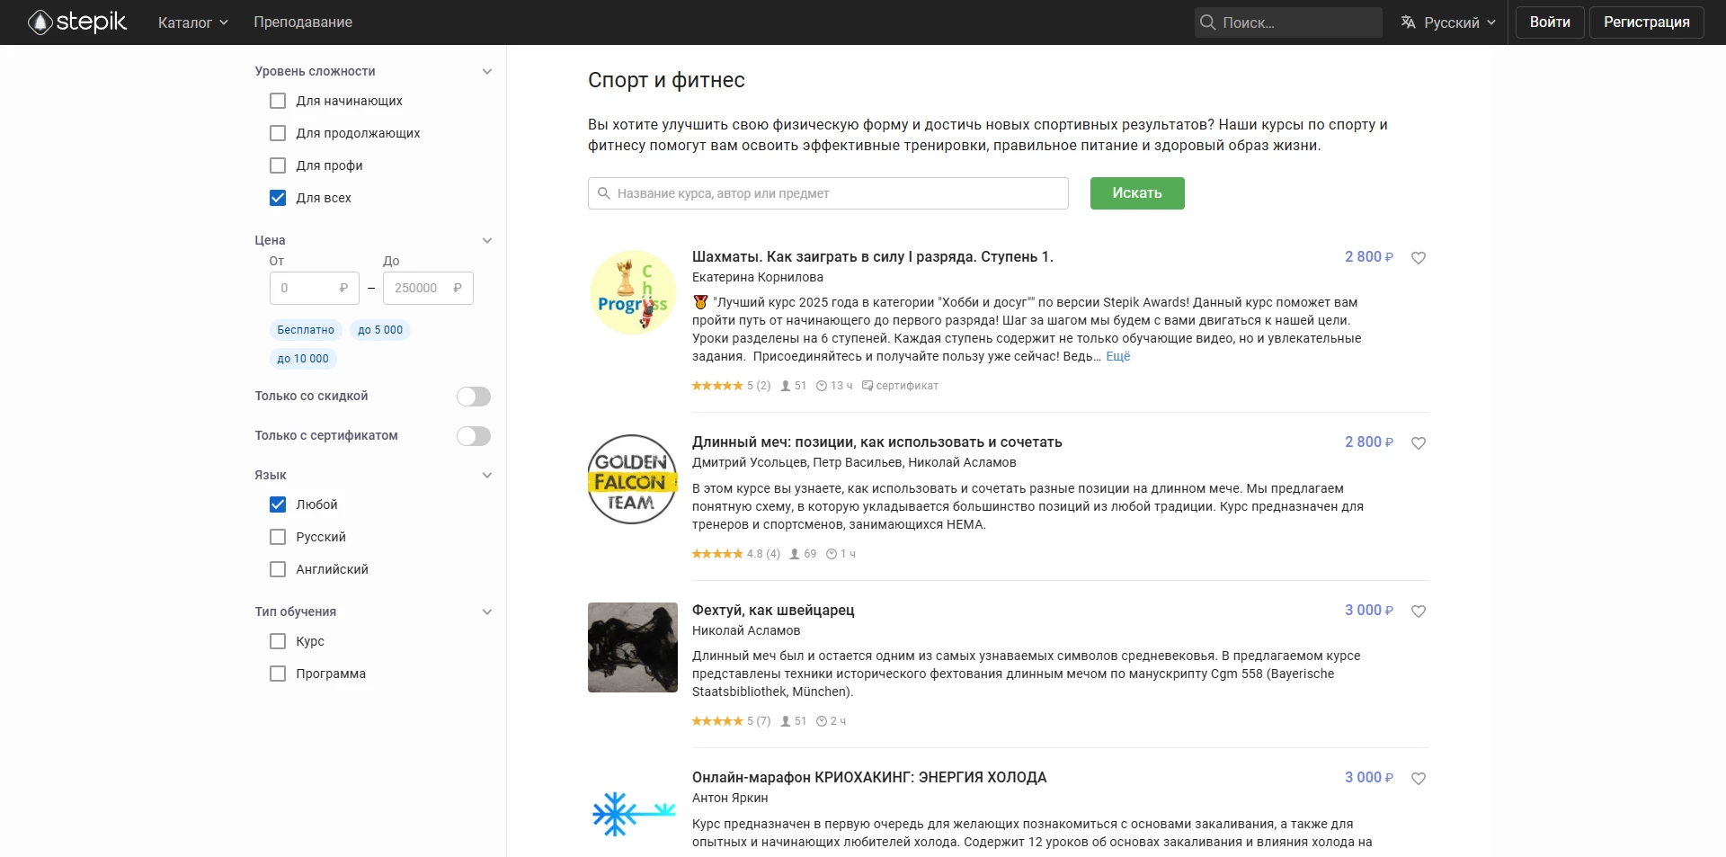Screen dimensions: 1726x857
Task: Uncheck the Для всех checkbox
Action: [278, 198]
